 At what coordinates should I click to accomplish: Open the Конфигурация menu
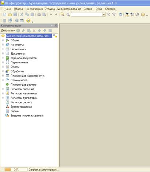pyautogui.click(x=34, y=9)
